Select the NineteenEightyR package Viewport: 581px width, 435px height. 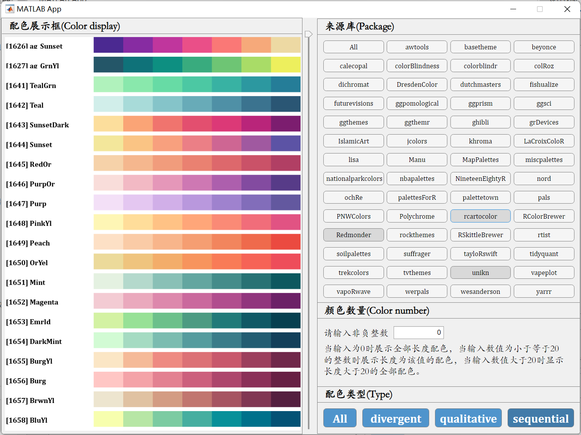click(x=481, y=179)
